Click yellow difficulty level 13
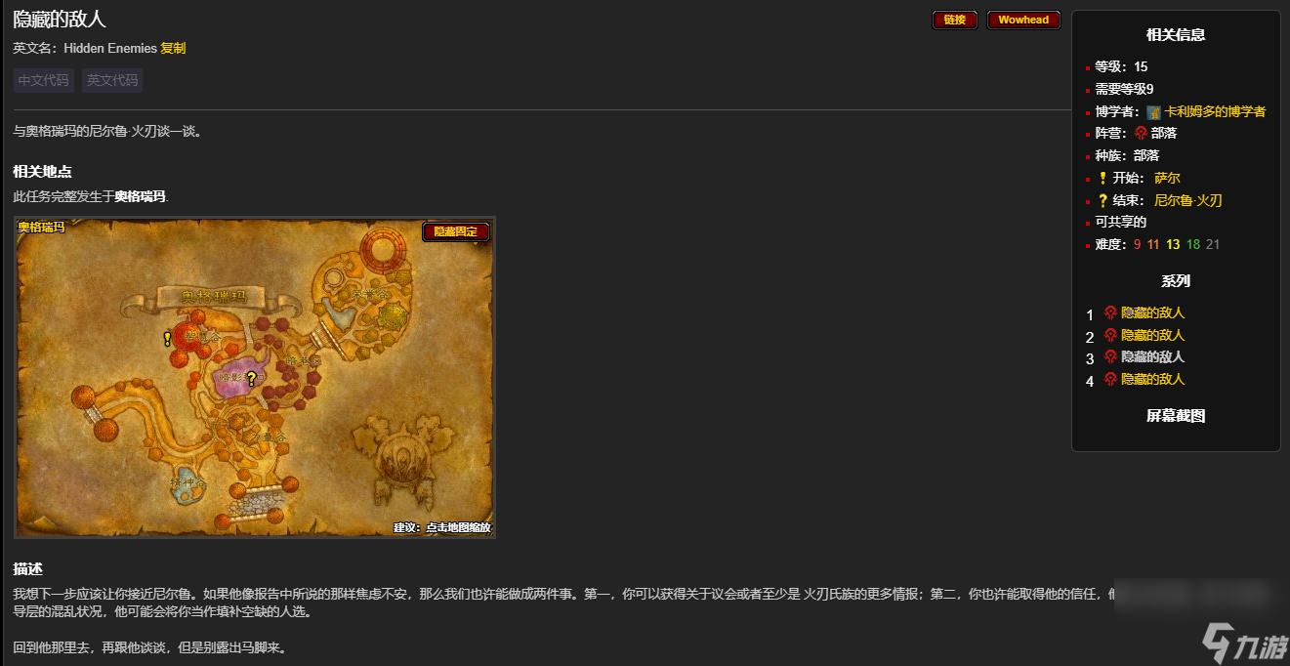 pos(1173,244)
